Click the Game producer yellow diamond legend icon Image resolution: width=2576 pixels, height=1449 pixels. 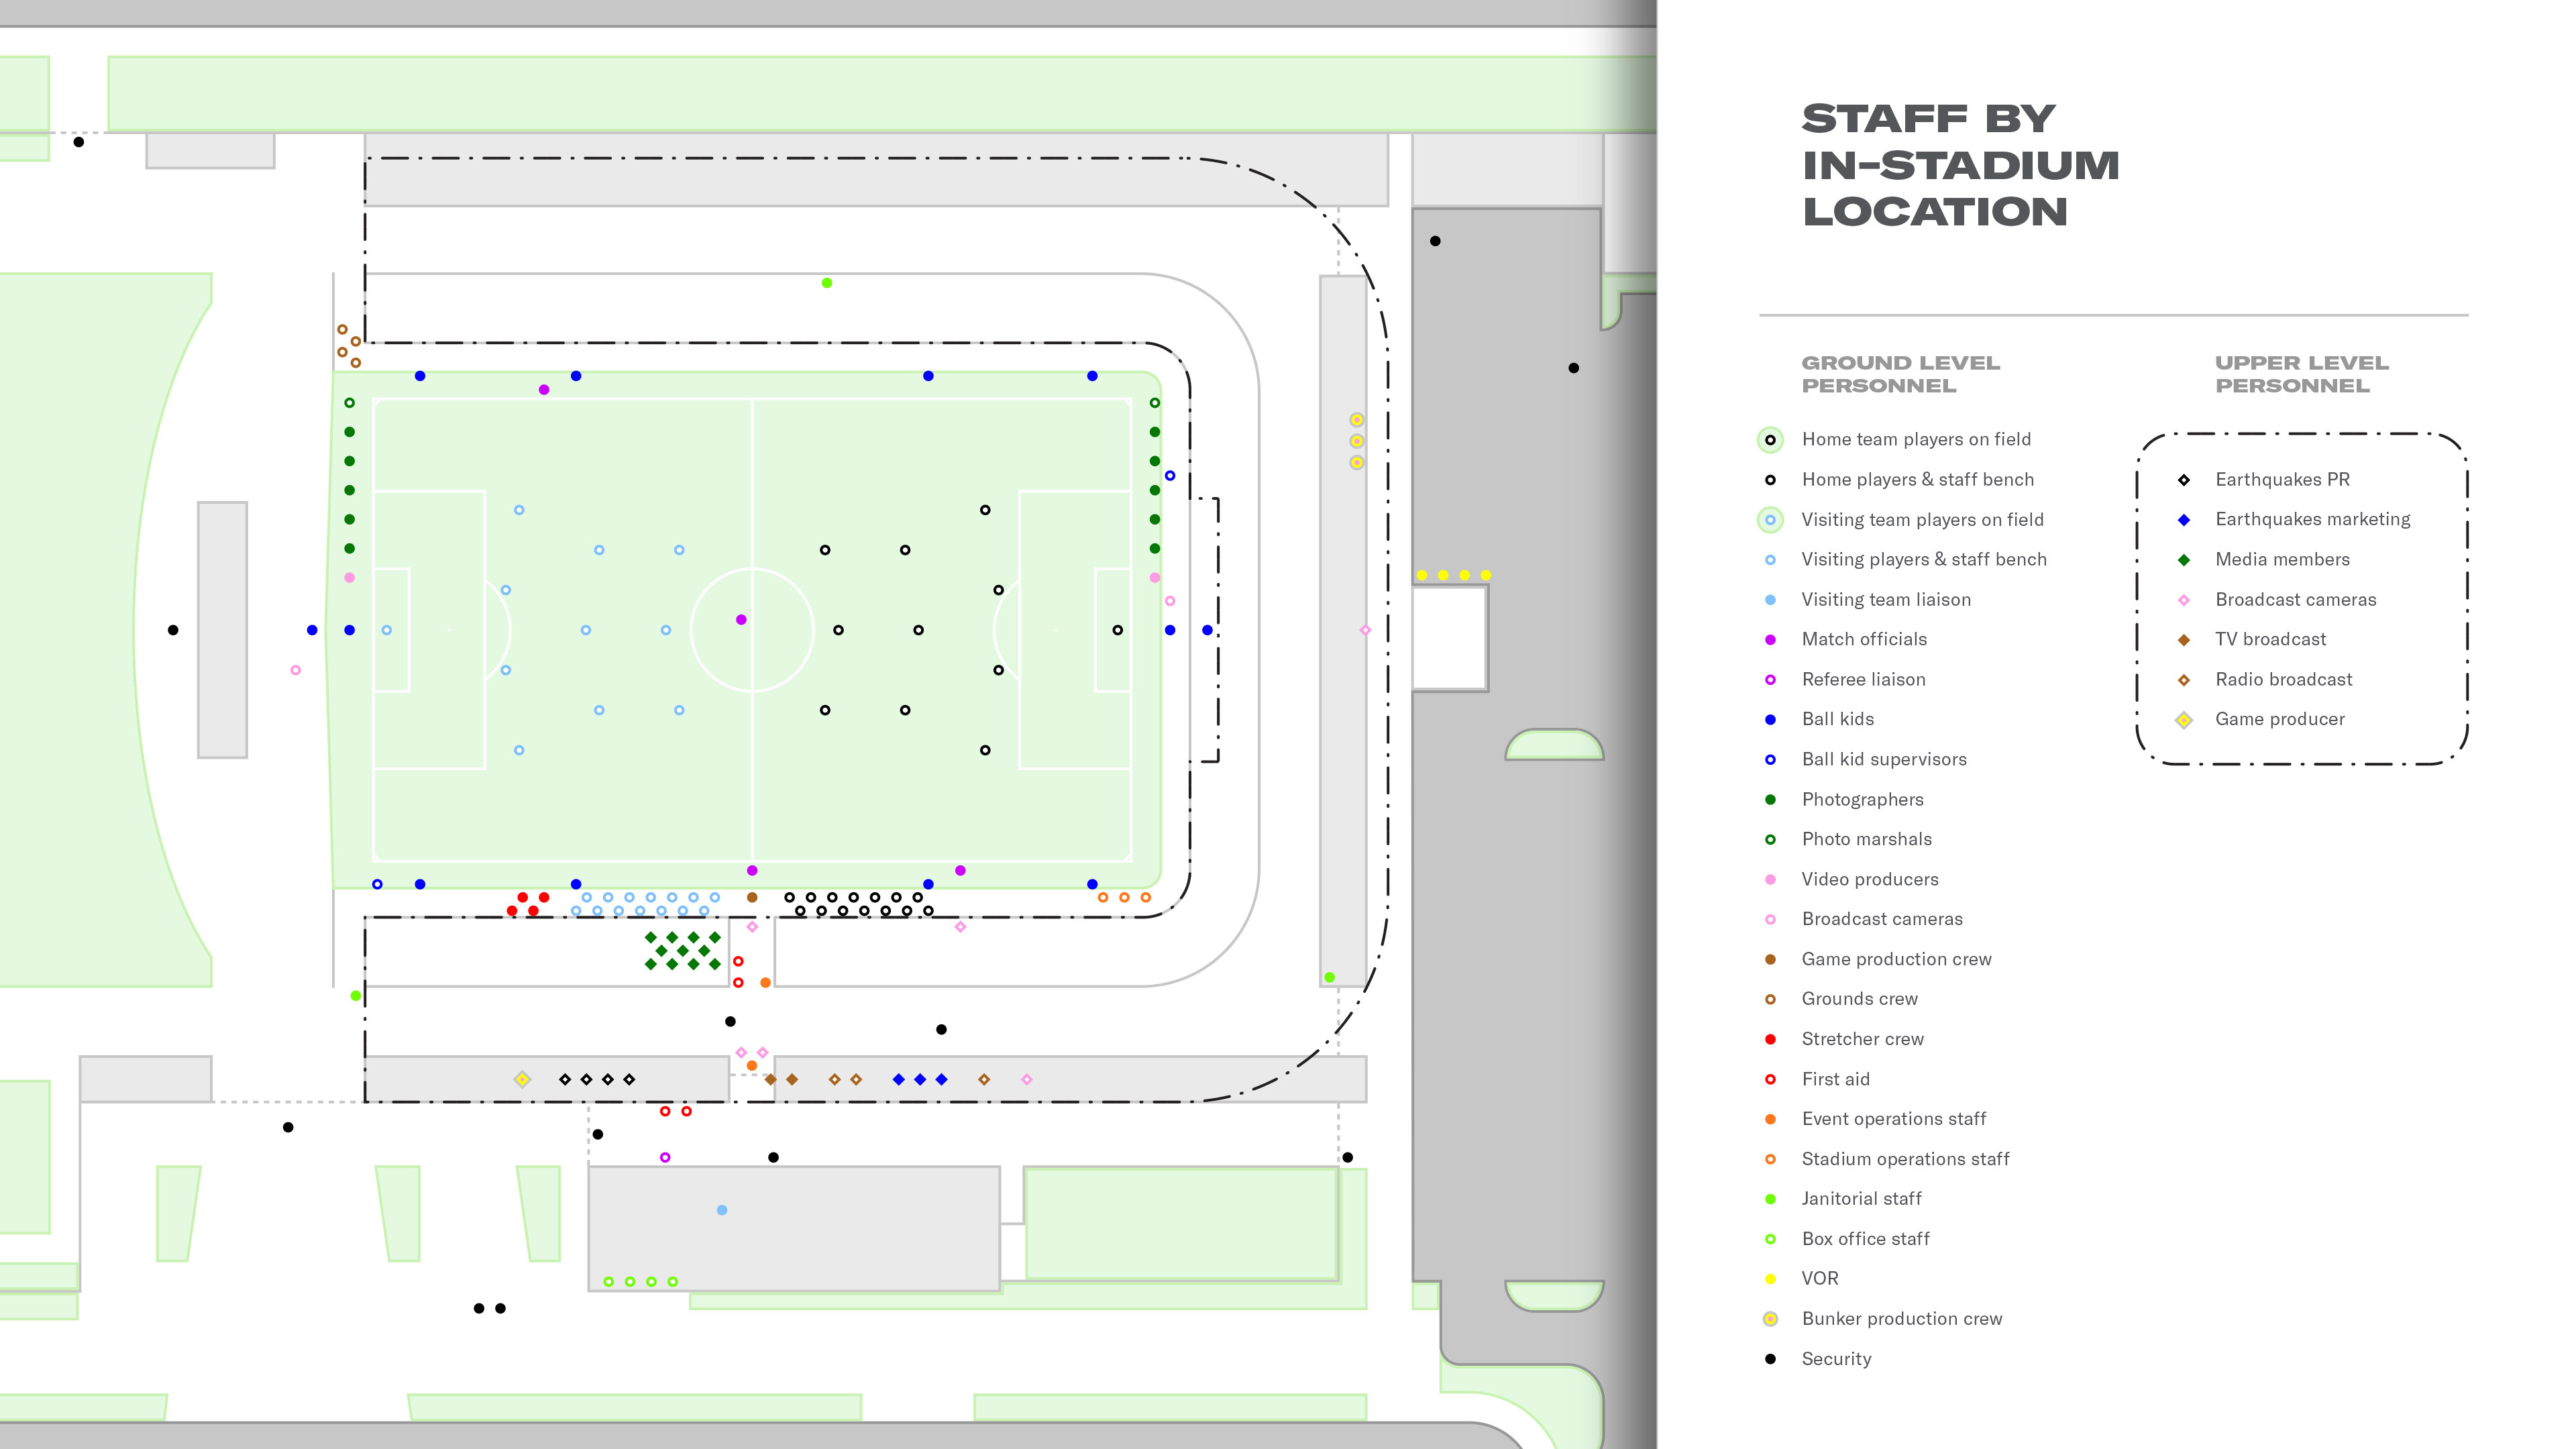point(2184,720)
